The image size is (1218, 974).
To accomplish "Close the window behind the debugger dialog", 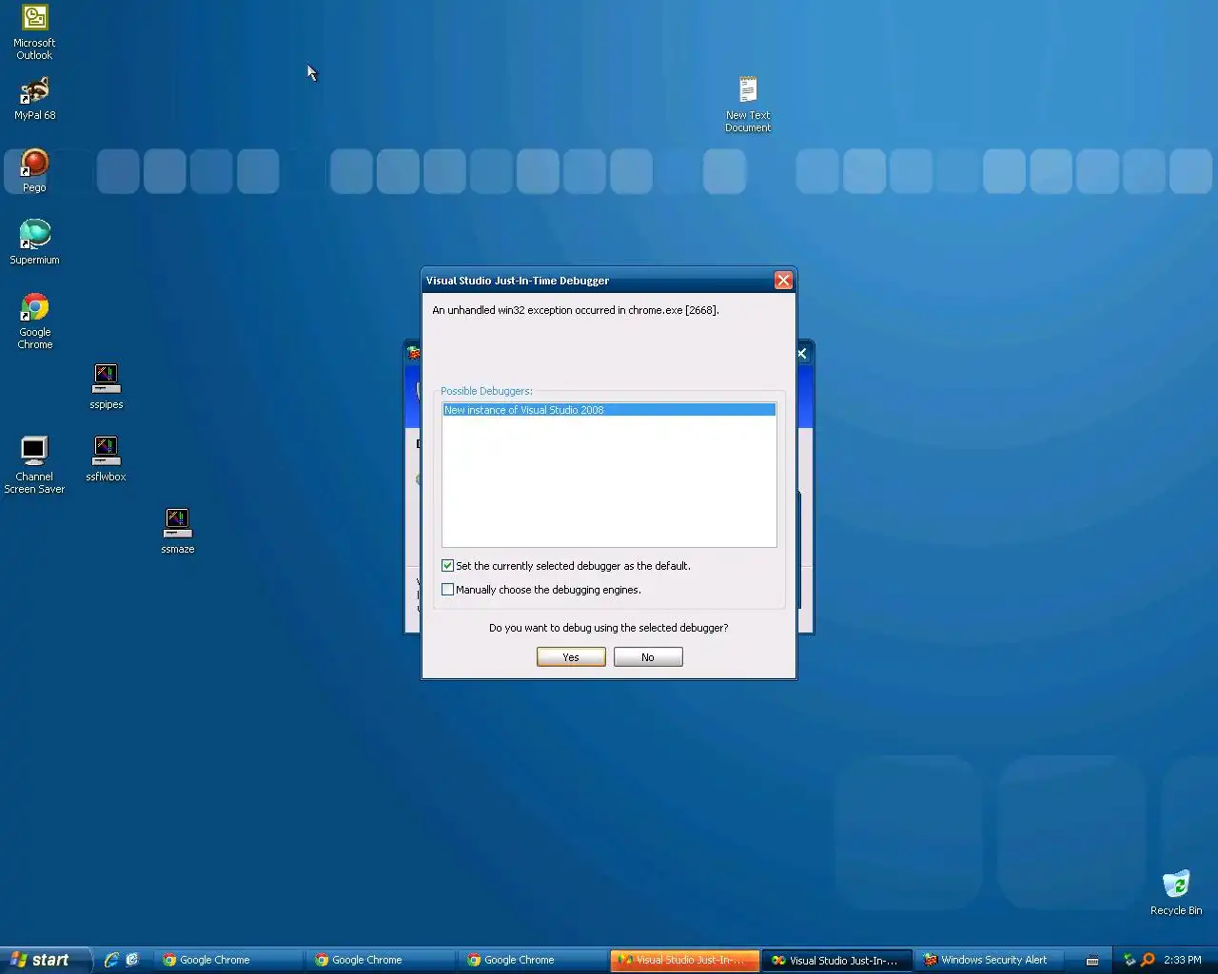I will point(802,353).
